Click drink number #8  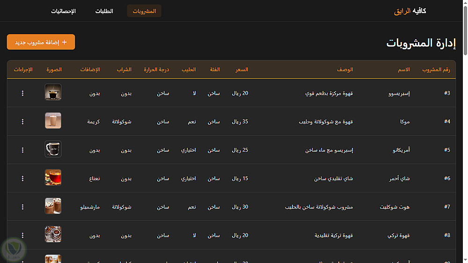(447, 235)
